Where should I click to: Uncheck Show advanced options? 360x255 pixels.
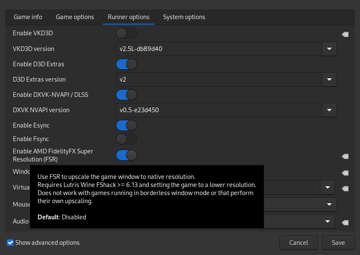[x=10, y=243]
